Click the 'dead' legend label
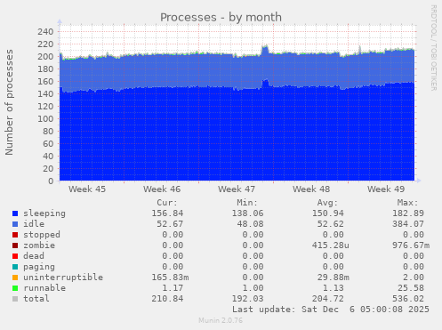Image resolution: width=442 pixels, height=330 pixels. 34,256
